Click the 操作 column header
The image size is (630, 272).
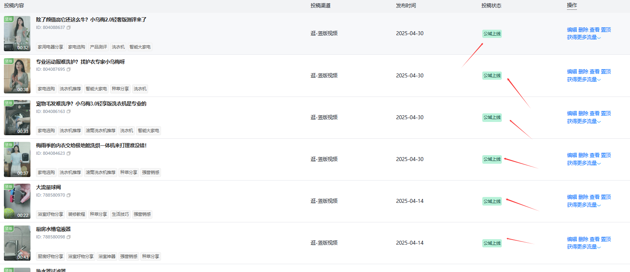pos(572,5)
